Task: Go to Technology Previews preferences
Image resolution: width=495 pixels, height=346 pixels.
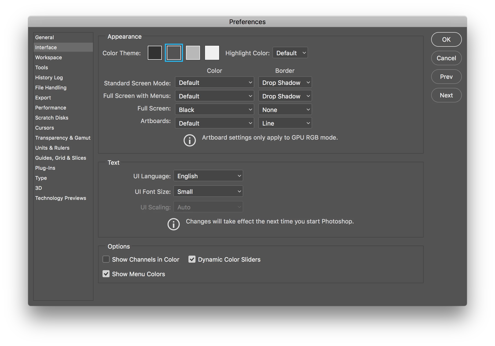Action: click(61, 198)
